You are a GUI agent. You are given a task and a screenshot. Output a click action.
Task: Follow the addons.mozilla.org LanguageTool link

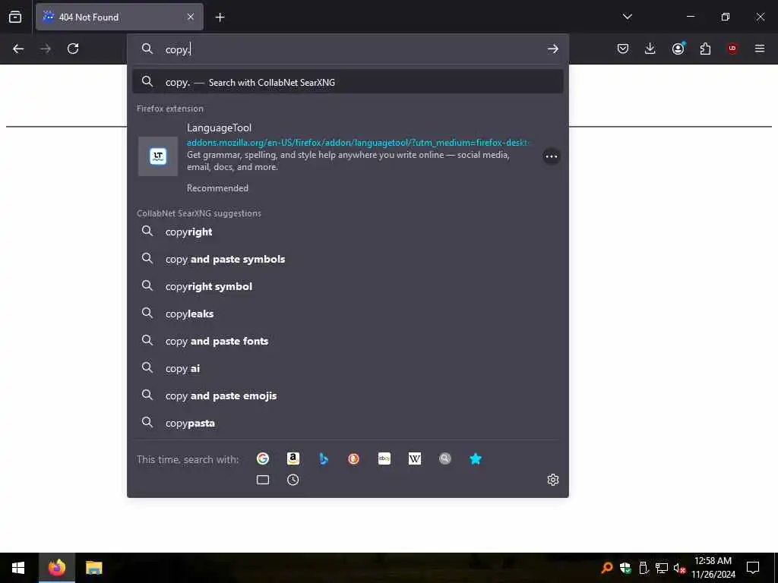point(358,143)
